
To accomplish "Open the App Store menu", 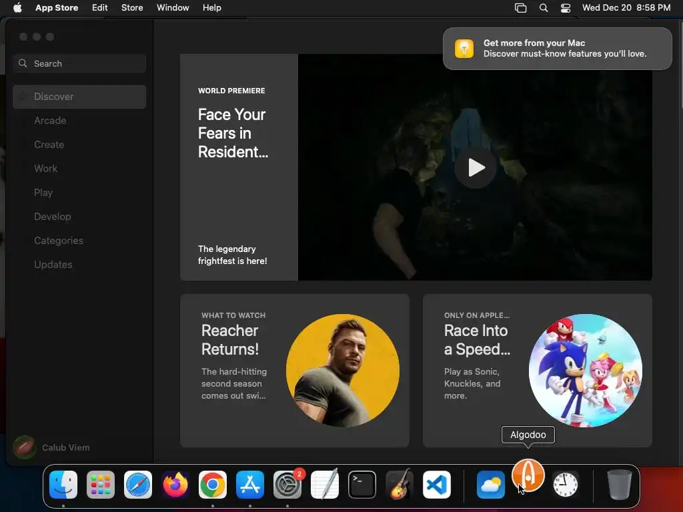I will pos(57,7).
